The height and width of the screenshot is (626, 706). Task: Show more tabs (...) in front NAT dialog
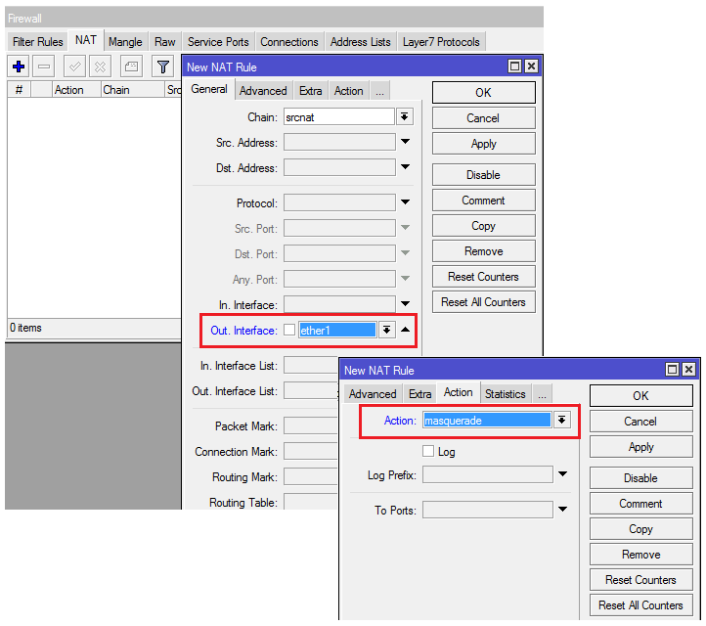pyautogui.click(x=542, y=394)
